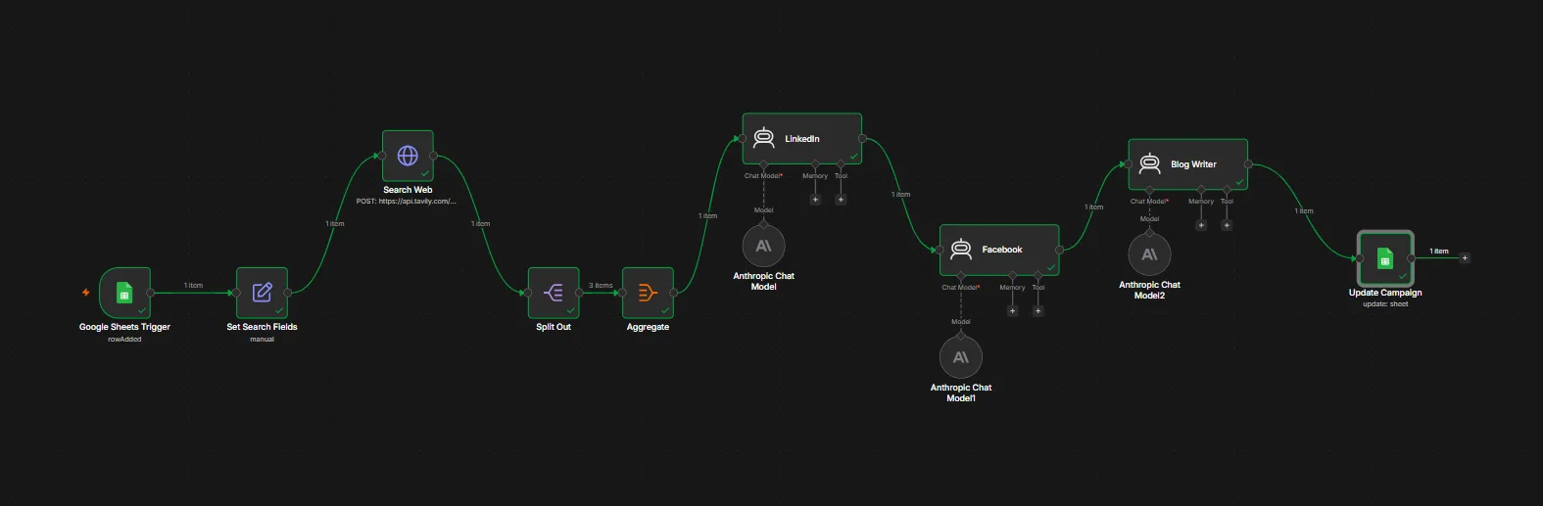Select the Aggregate node icon
Image resolution: width=1543 pixels, height=506 pixels.
[648, 293]
